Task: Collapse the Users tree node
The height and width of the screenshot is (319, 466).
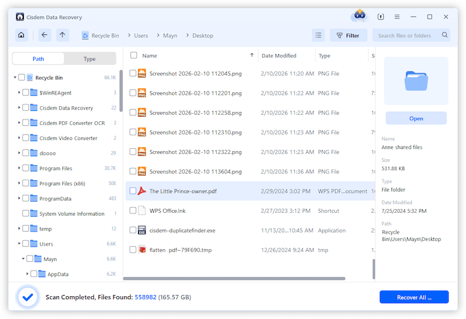Action: pos(19,243)
